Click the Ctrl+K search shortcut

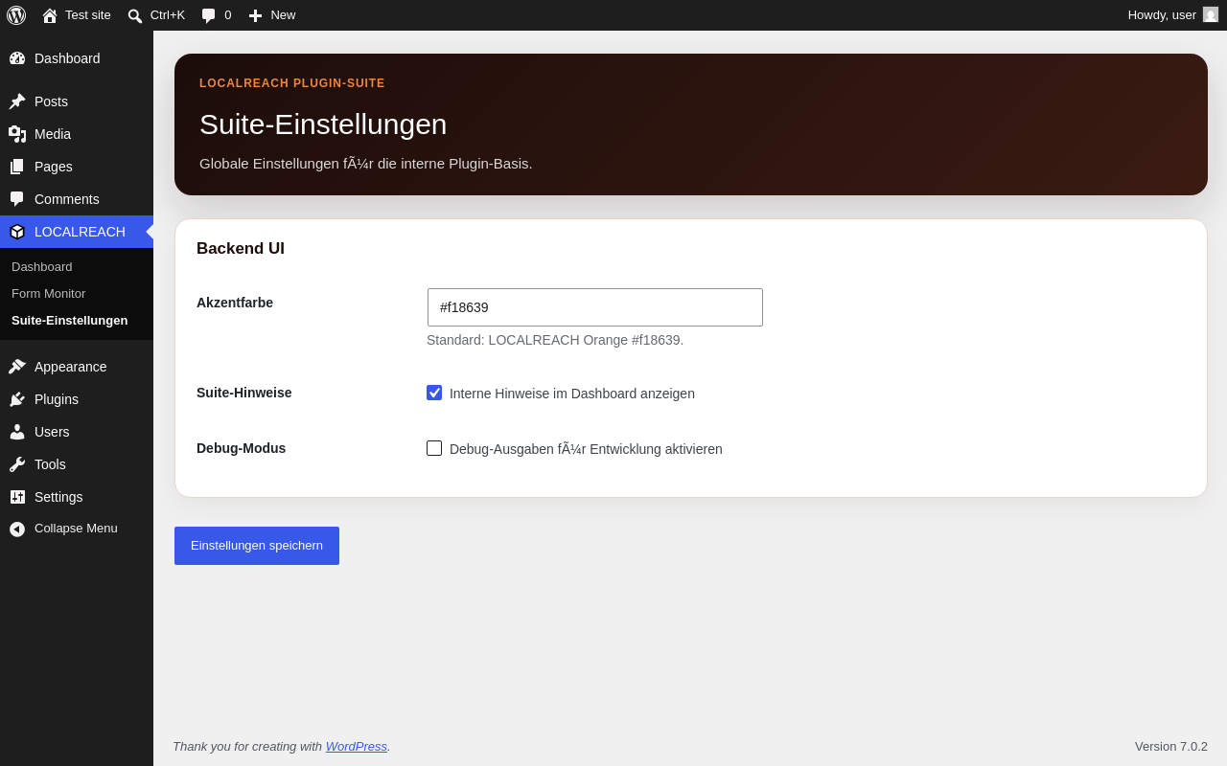156,15
